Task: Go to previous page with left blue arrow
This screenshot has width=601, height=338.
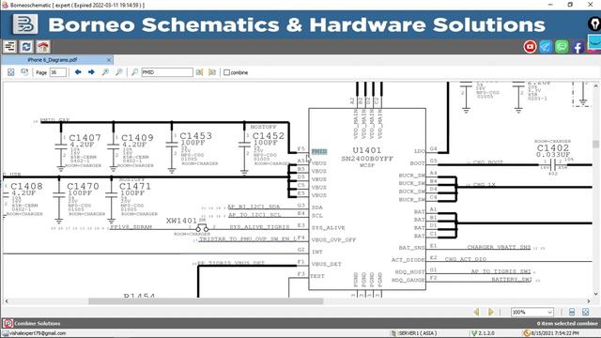Action: 78,72
